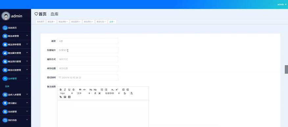Expand 血库入库管理 in the sidebar

click(x=15, y=95)
